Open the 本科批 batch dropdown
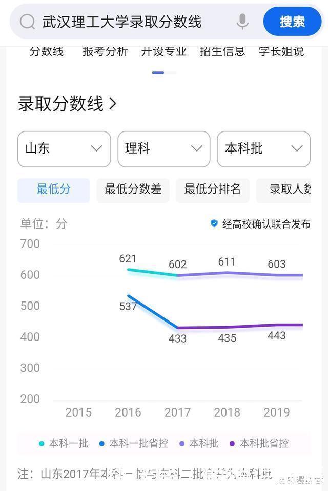This screenshot has width=328, height=491. click(x=263, y=149)
